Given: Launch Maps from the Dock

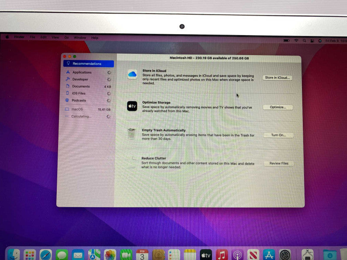Looking at the screenshot, I should point(94,255).
